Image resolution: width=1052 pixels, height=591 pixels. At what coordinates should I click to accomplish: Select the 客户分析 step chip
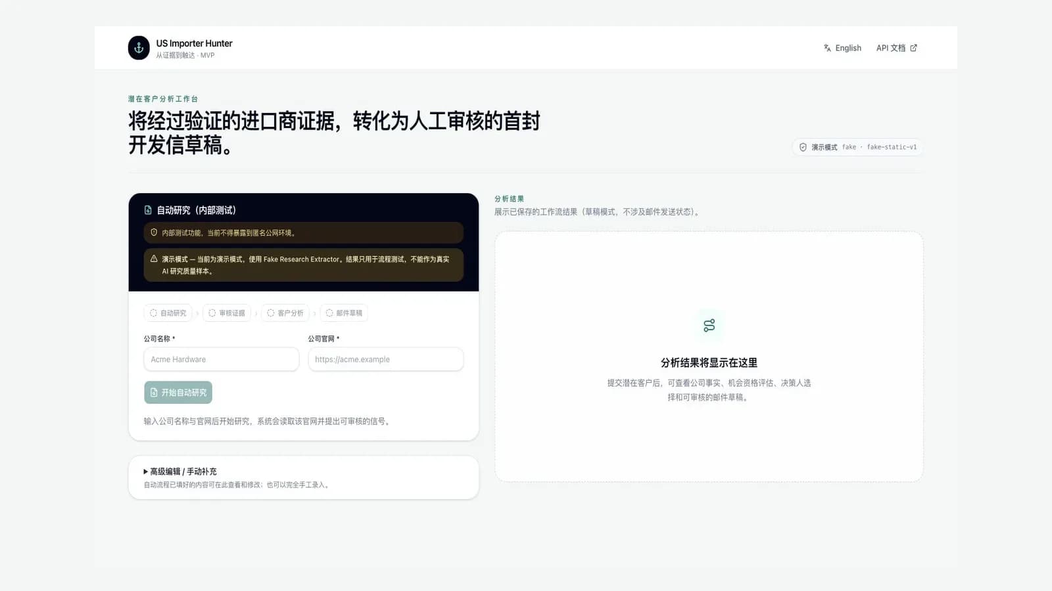(x=285, y=313)
